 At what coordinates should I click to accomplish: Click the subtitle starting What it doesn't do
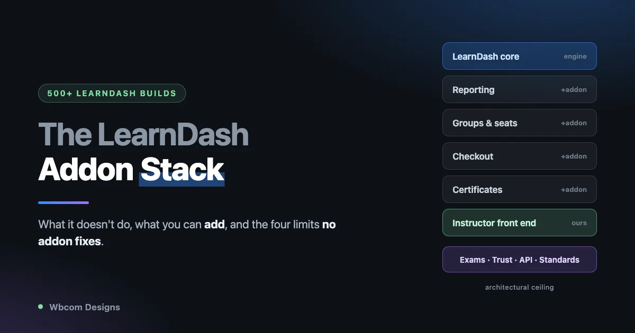click(187, 233)
